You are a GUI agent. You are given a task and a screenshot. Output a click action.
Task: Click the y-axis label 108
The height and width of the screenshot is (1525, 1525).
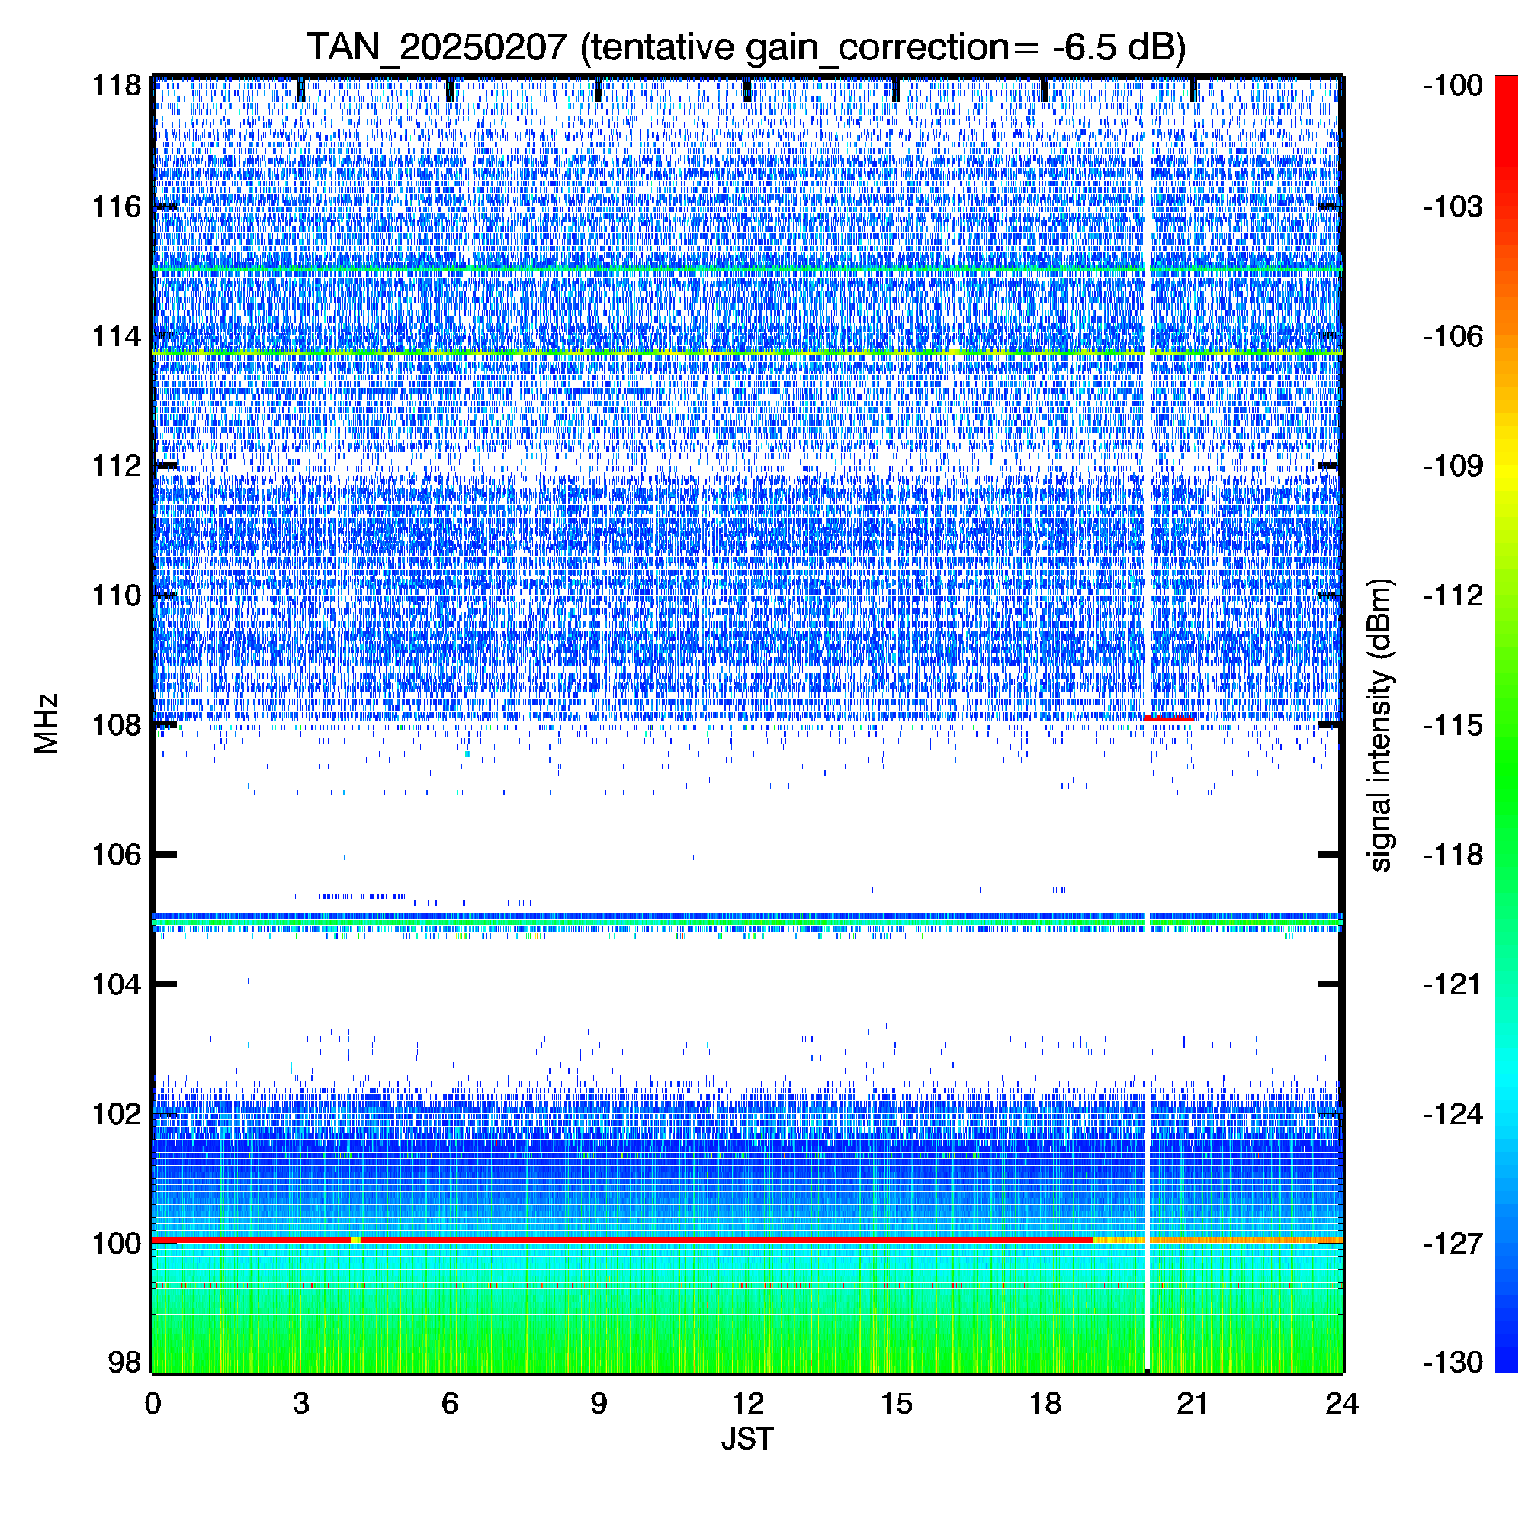click(x=117, y=724)
